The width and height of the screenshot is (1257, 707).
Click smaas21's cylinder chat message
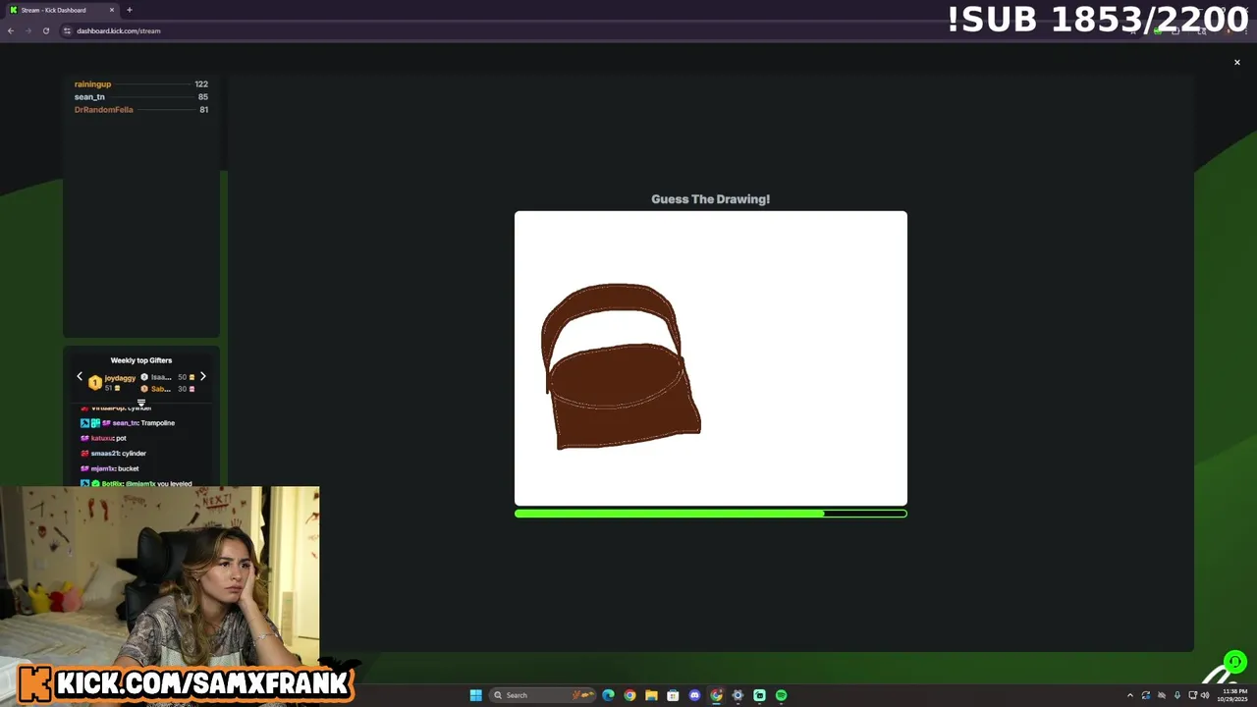point(114,454)
